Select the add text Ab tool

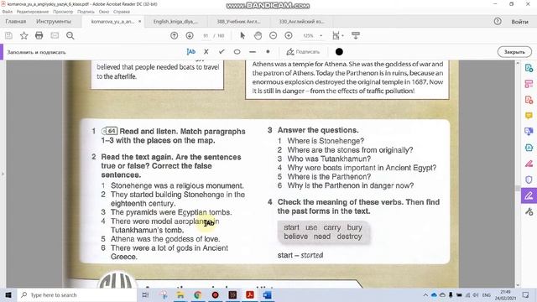(190, 52)
